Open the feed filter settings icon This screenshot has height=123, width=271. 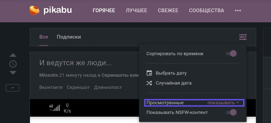[x=243, y=37]
